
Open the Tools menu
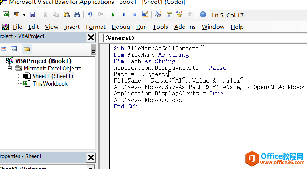tap(160, 27)
